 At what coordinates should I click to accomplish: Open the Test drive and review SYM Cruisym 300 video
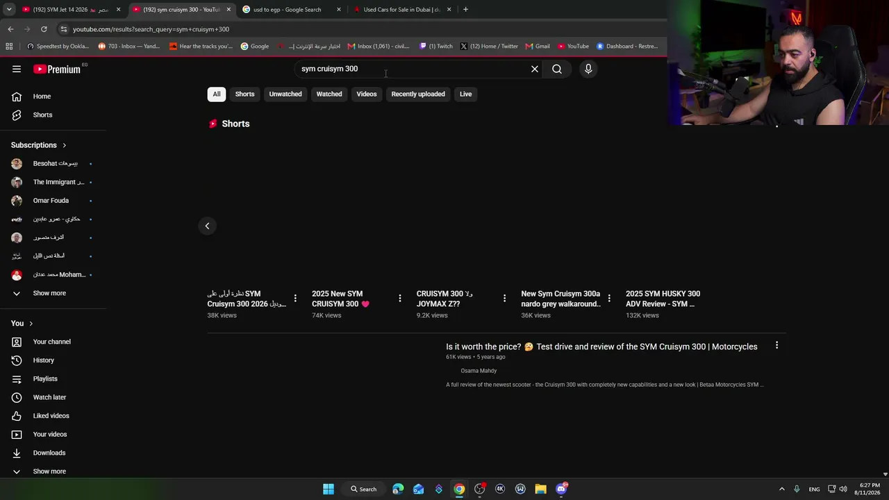(601, 347)
